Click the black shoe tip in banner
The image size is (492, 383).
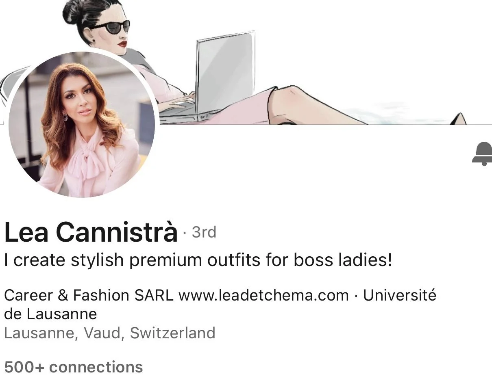coord(458,118)
